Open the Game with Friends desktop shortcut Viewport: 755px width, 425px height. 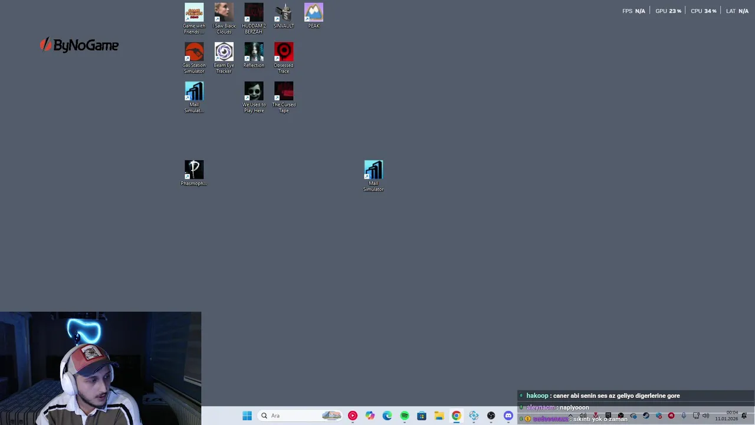coord(194,19)
